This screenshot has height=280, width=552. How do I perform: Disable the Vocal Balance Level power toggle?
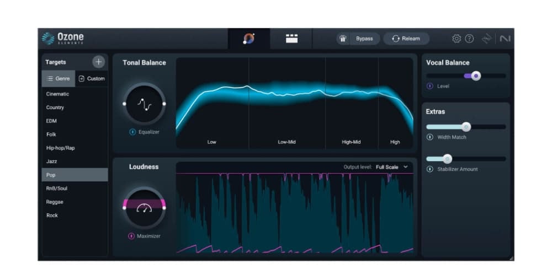pos(429,86)
